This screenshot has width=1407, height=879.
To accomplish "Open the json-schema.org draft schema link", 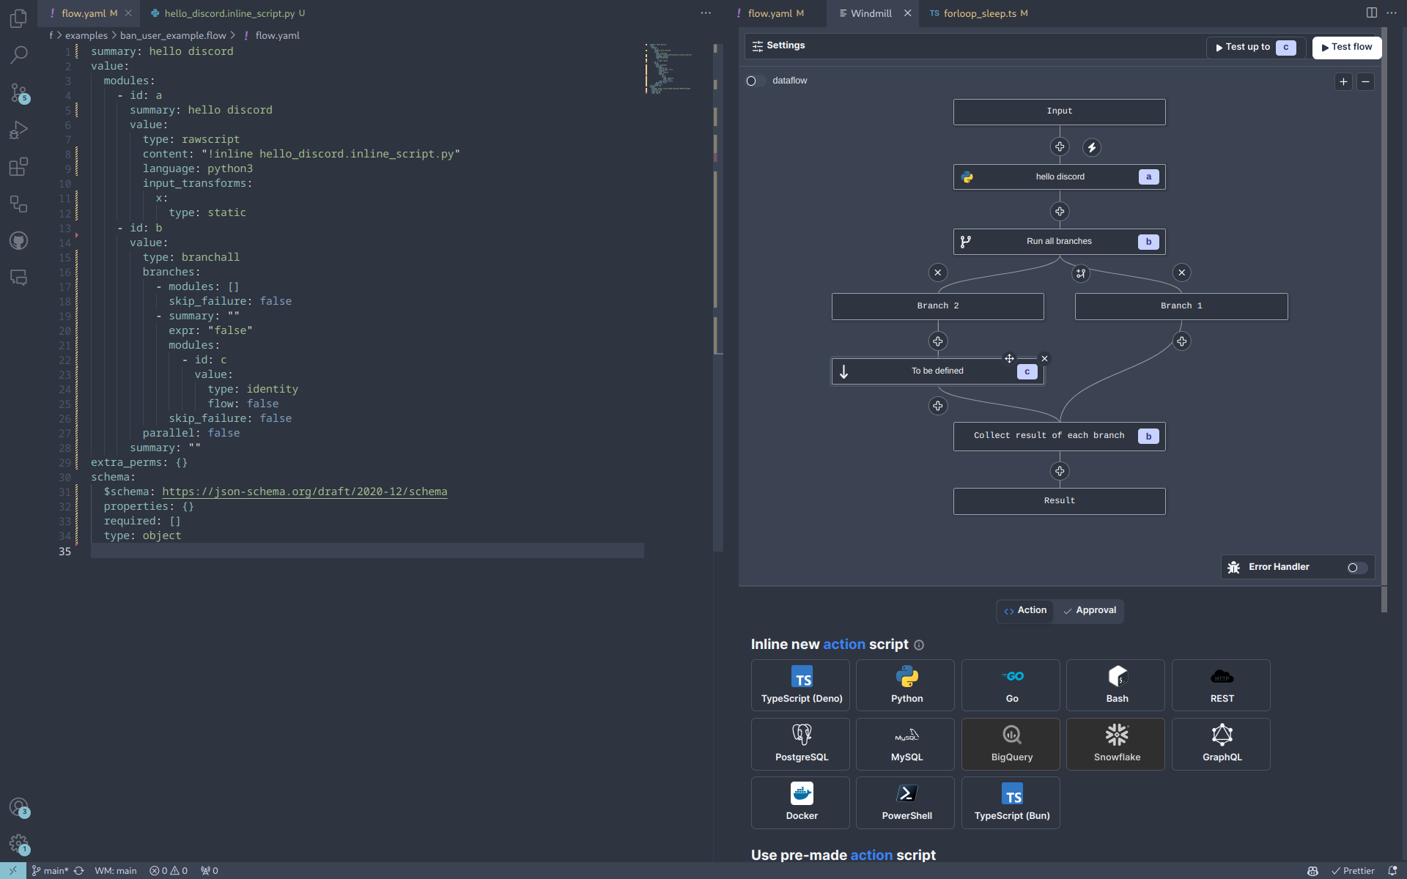I will click(304, 492).
